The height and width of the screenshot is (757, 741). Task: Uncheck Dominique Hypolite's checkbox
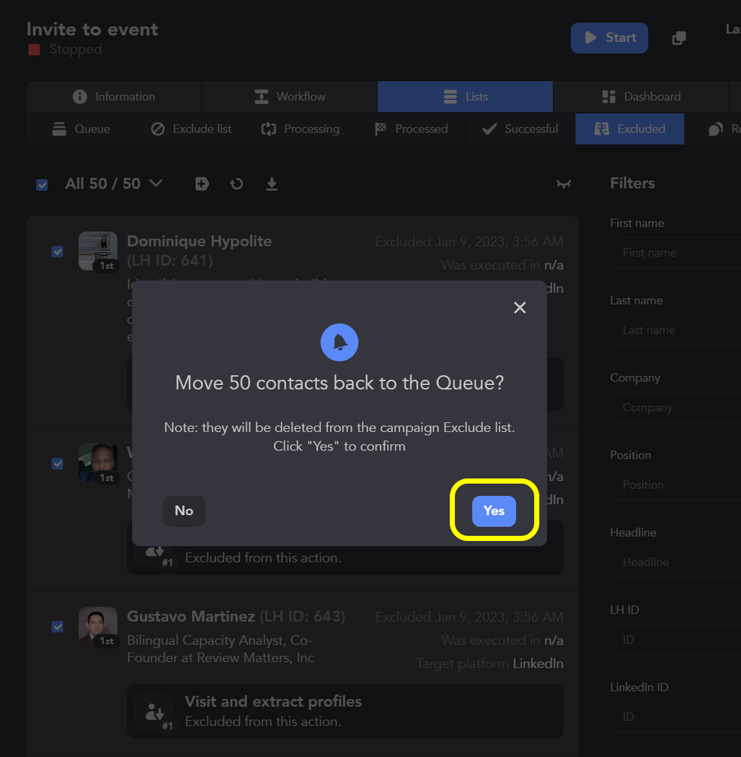point(57,251)
